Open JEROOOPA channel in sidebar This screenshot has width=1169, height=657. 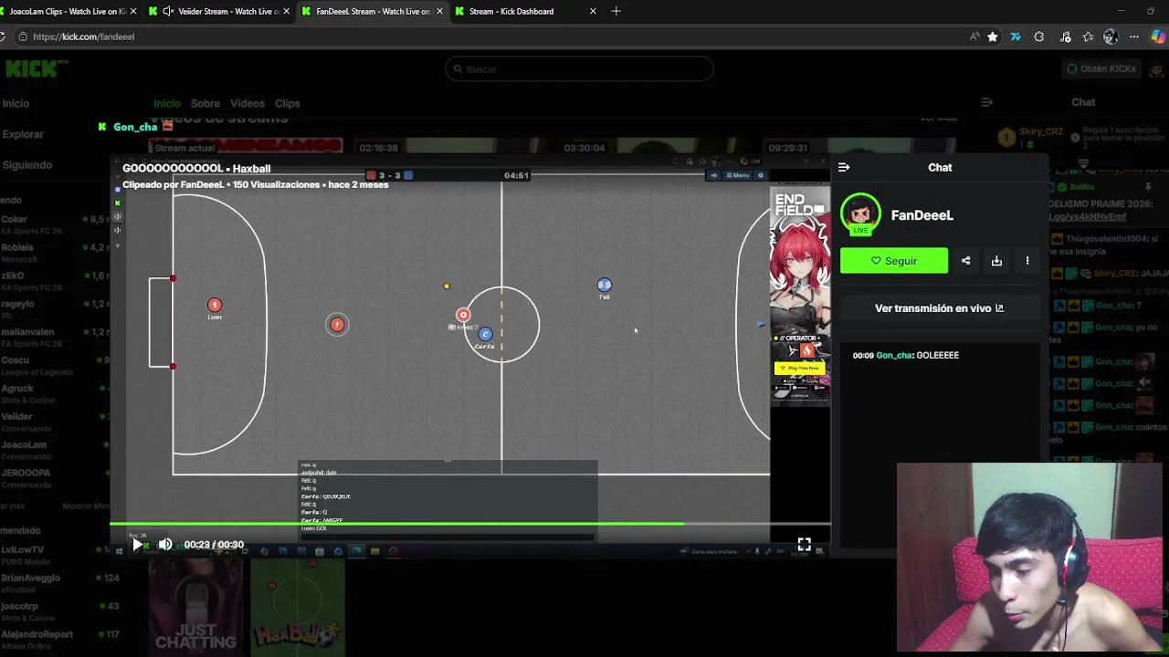(x=55, y=478)
